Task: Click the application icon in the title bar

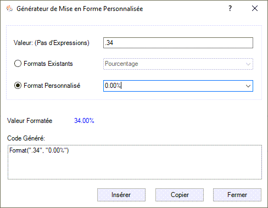Action: point(9,9)
